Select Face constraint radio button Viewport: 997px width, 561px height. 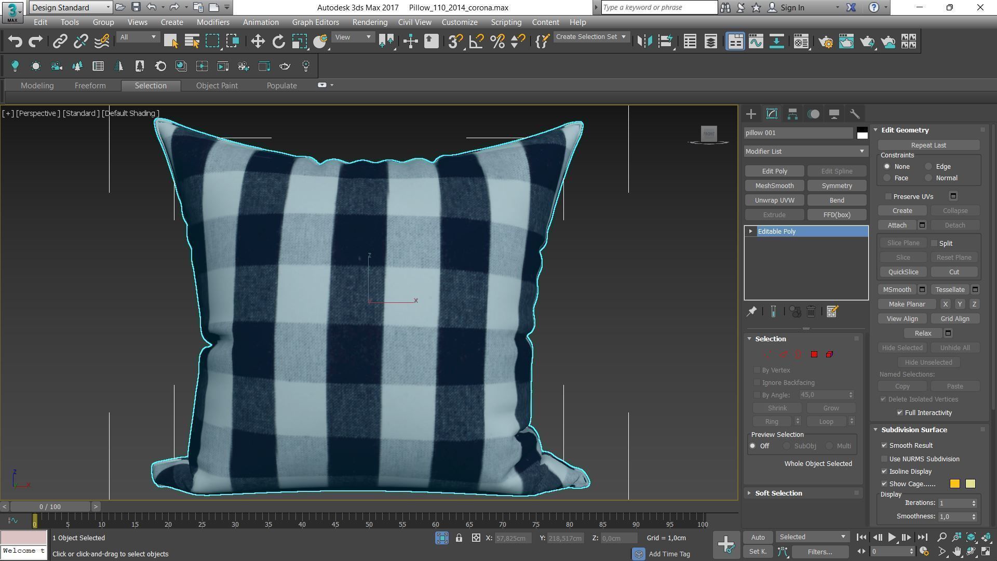click(887, 178)
